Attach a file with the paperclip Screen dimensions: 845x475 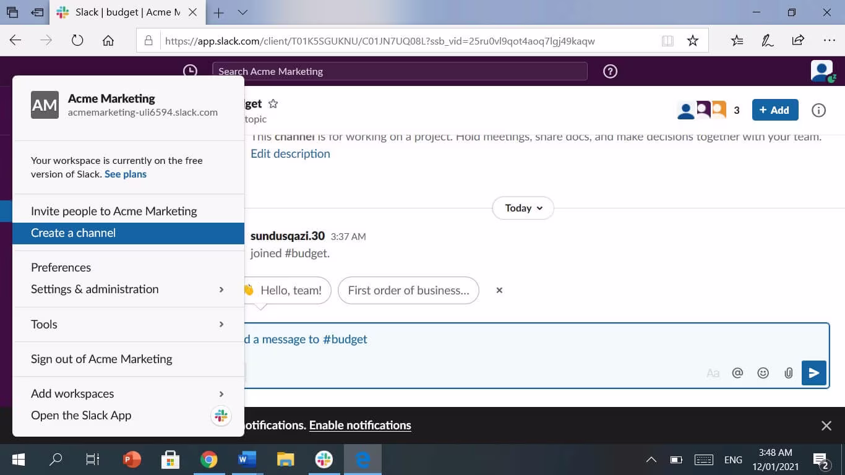point(789,373)
